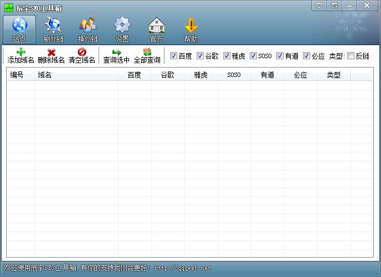Start 全部查询 to query all
This screenshot has width=381, height=277.
(x=147, y=56)
